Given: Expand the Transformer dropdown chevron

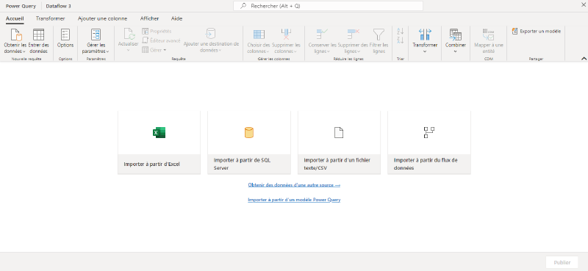Looking at the screenshot, I should click(x=425, y=51).
